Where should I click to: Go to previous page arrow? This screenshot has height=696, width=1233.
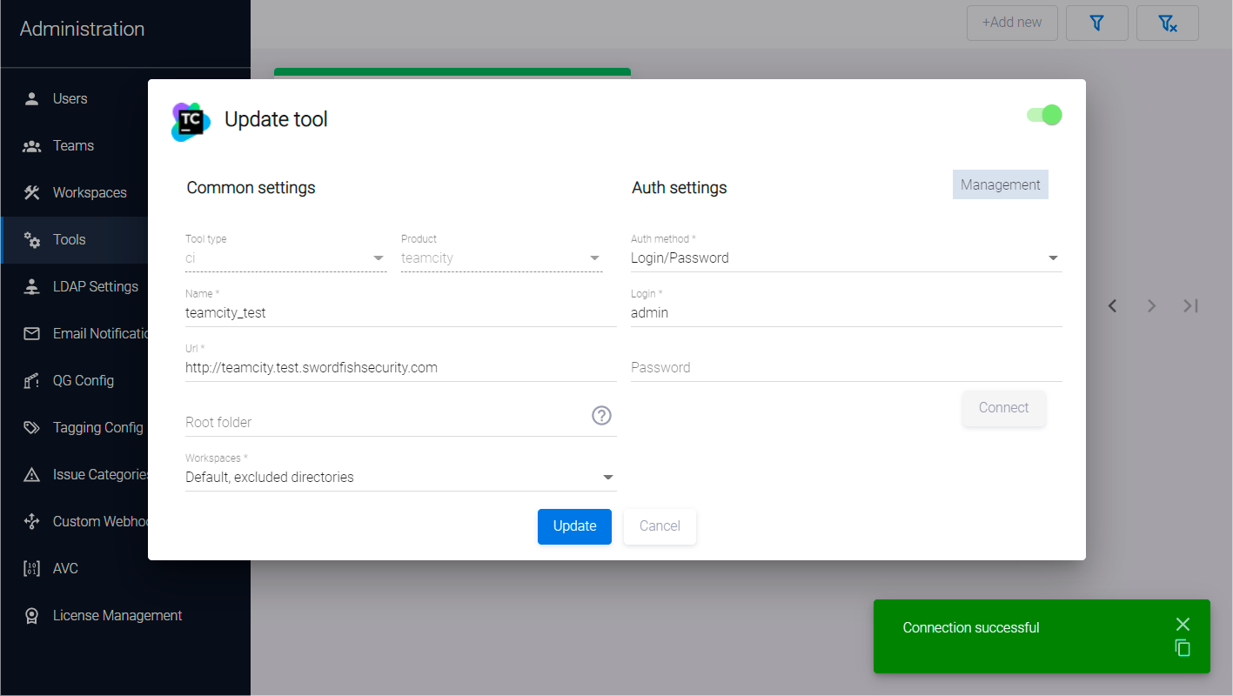click(1112, 305)
